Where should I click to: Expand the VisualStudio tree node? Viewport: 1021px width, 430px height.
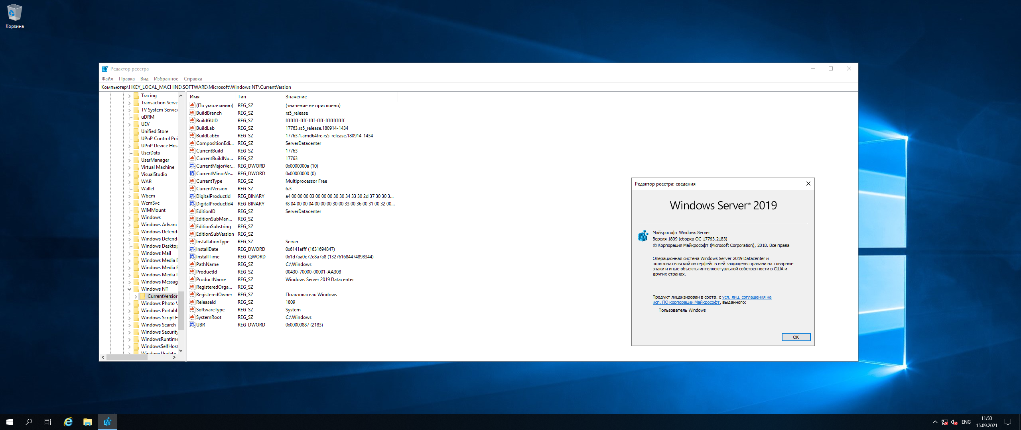(x=129, y=174)
